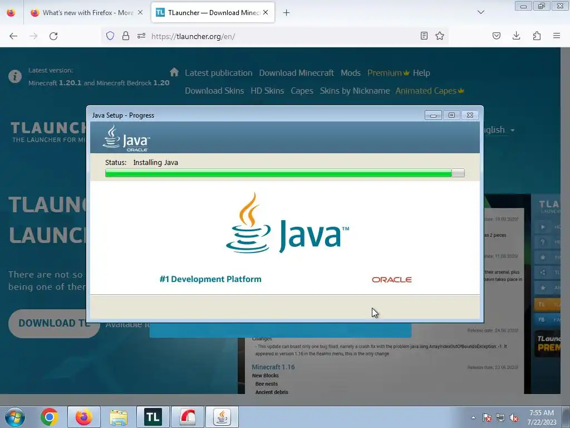Open a new tab with plus
Viewport: 570px width, 428px height.
point(287,13)
